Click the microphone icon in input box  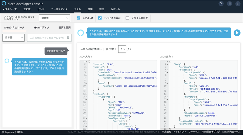pos(68,38)
